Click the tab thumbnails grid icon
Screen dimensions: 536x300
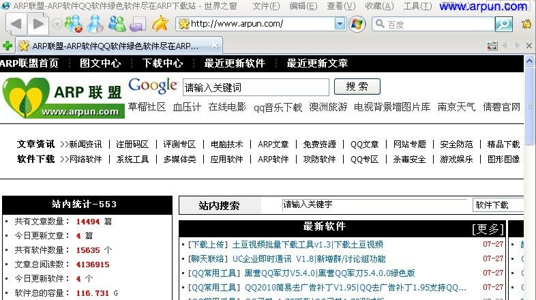(x=492, y=46)
